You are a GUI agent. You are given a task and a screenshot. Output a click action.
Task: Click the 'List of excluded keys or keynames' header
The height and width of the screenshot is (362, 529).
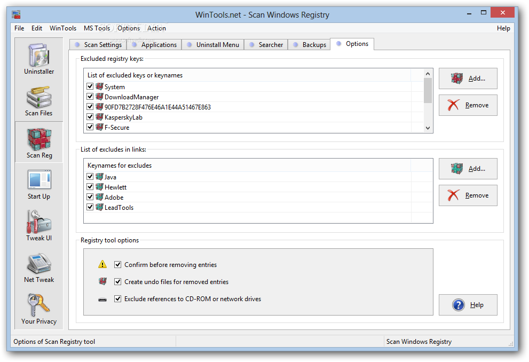(247, 75)
